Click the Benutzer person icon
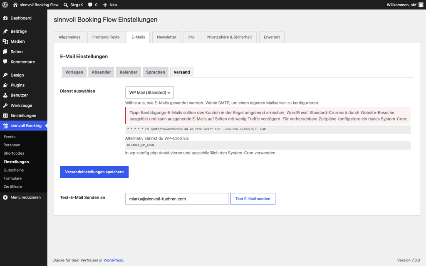 click(5, 95)
